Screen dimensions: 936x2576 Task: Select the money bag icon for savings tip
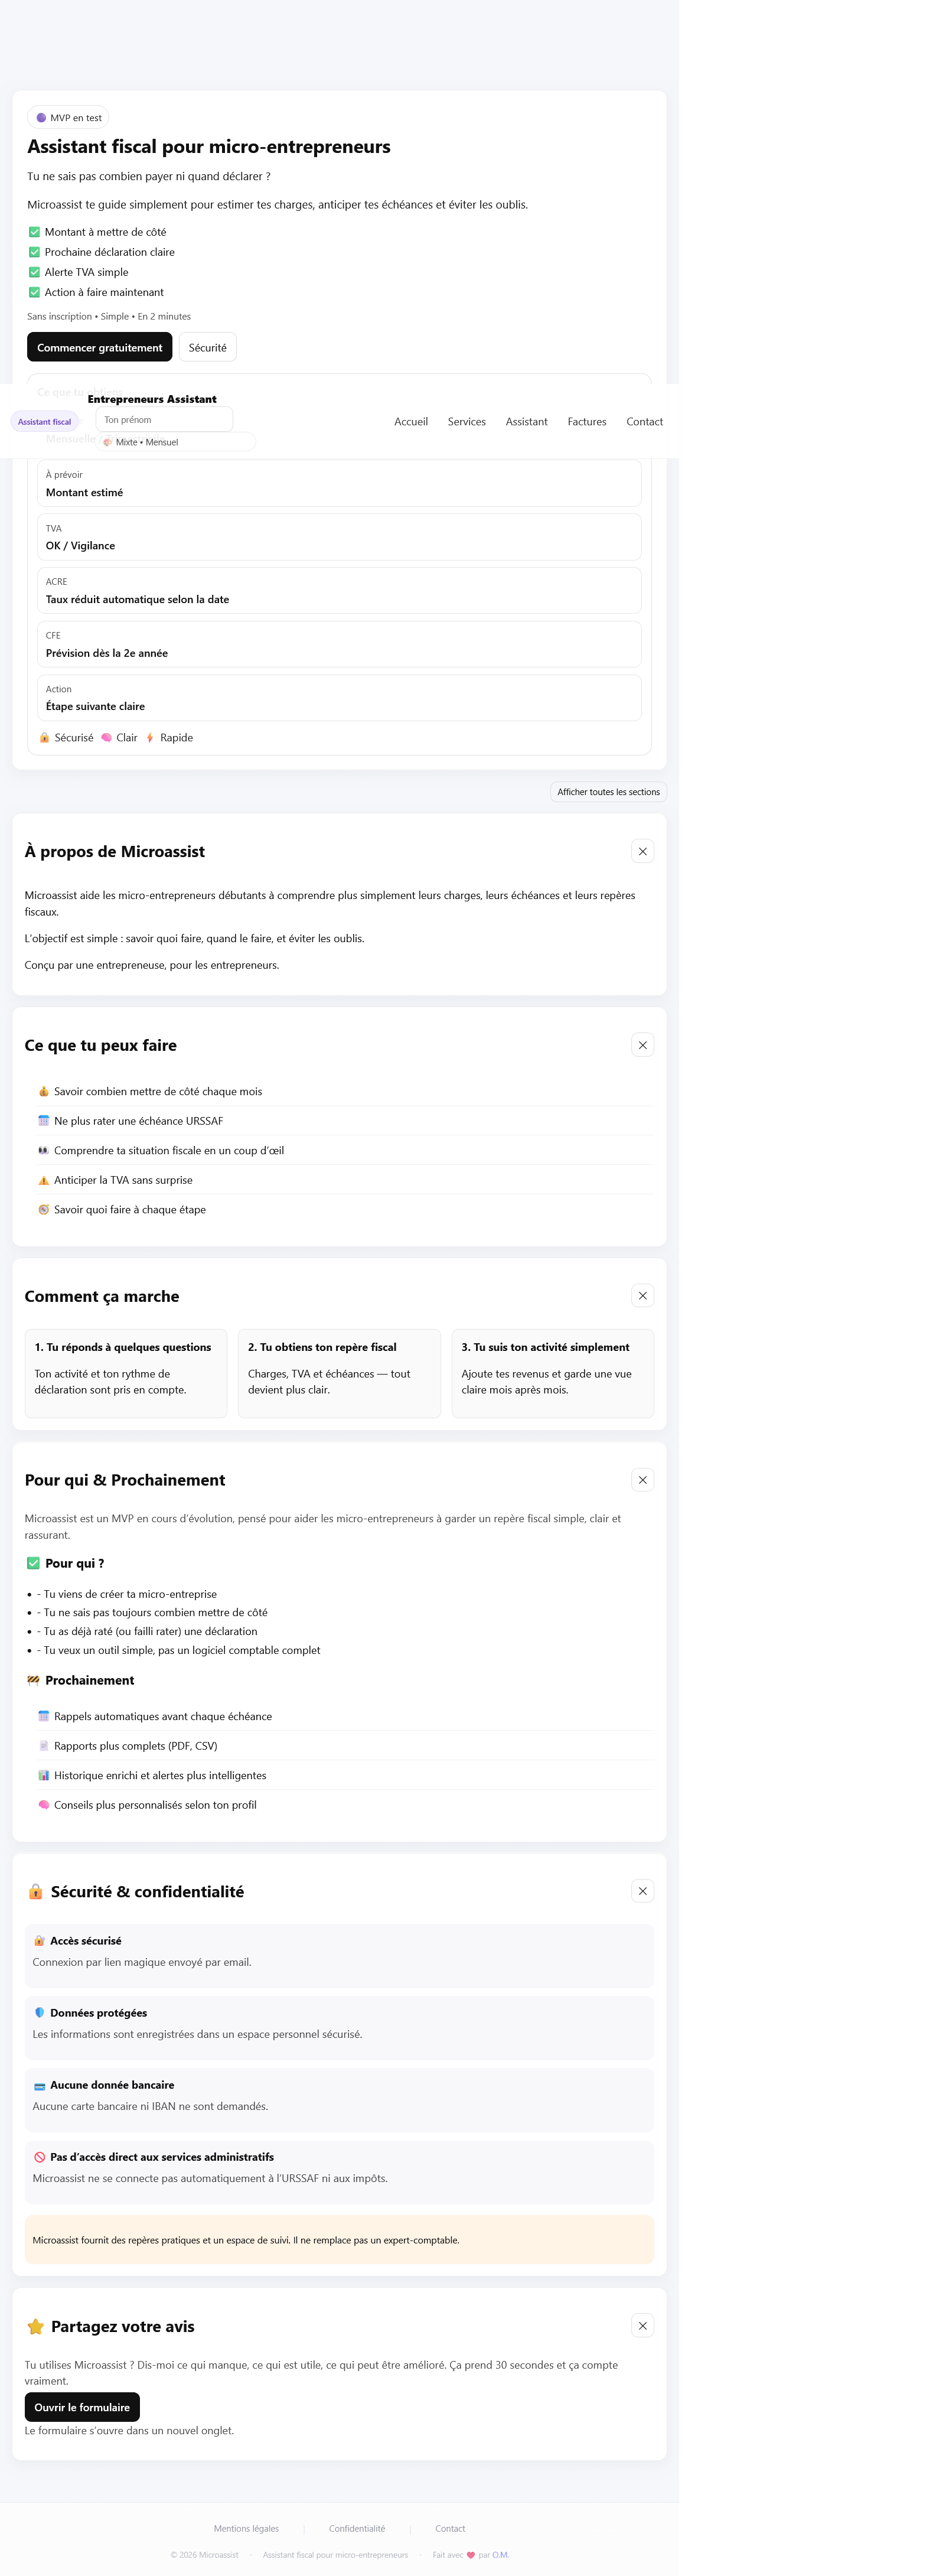[44, 1091]
